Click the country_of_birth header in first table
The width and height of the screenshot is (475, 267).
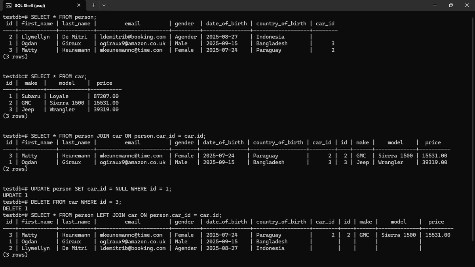click(281, 24)
